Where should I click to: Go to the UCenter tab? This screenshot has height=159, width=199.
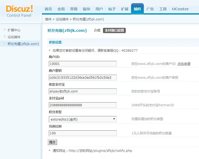pyautogui.click(x=180, y=9)
